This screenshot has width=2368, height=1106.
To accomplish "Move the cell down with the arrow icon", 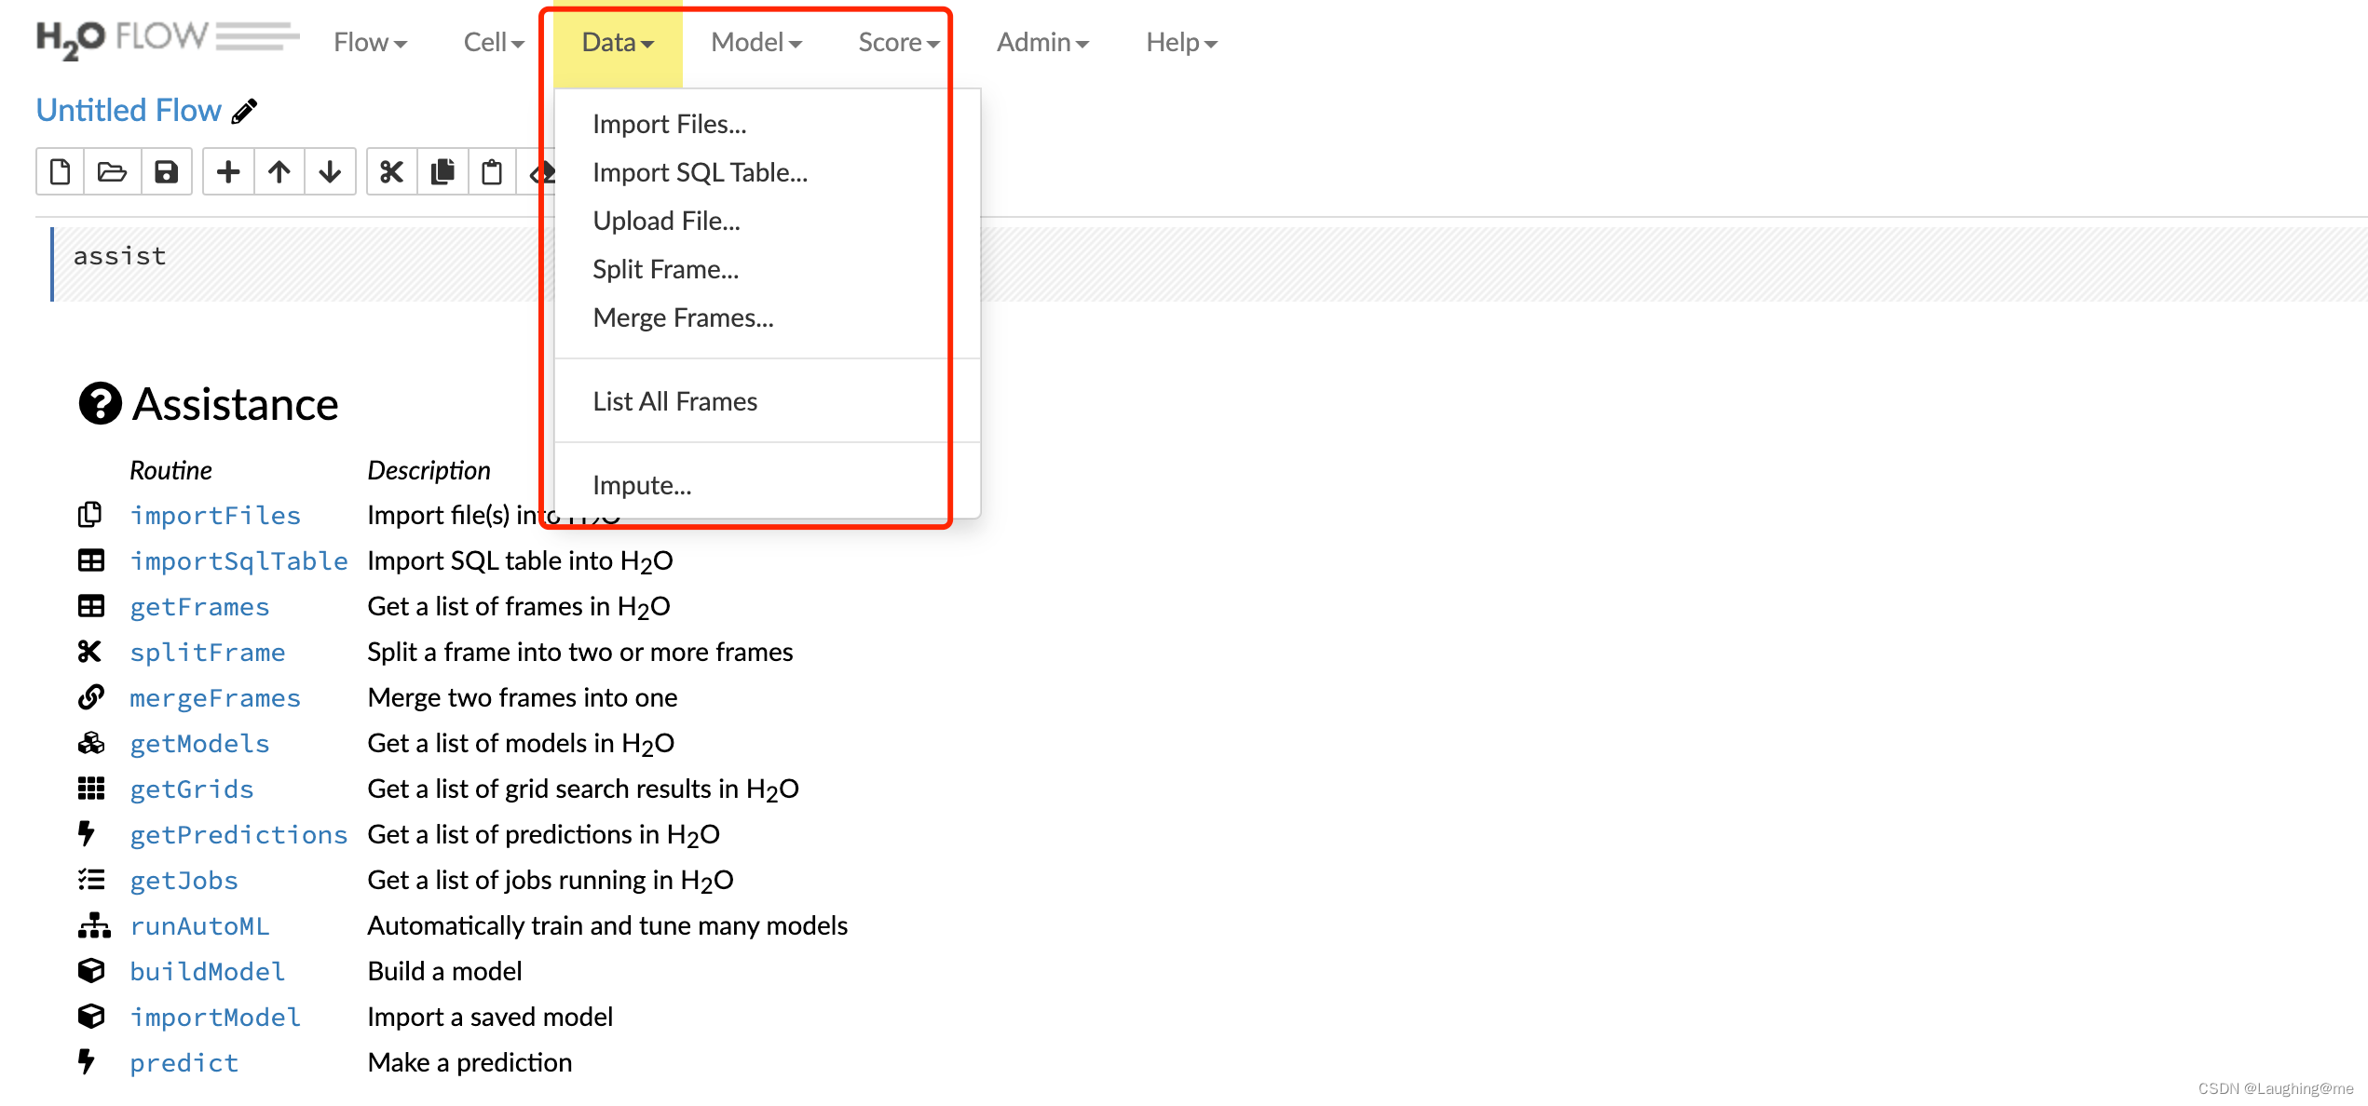I will 330,172.
